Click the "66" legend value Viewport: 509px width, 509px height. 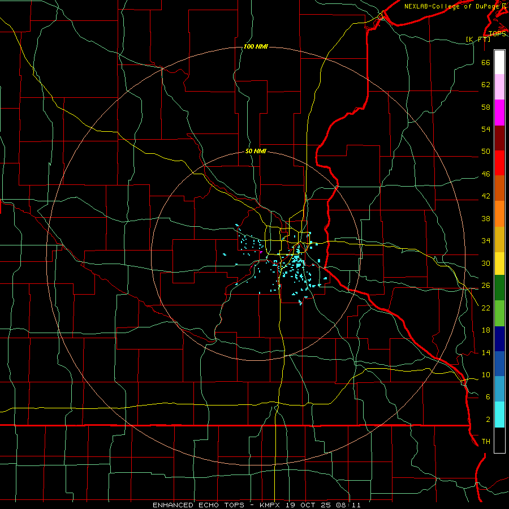(x=486, y=63)
